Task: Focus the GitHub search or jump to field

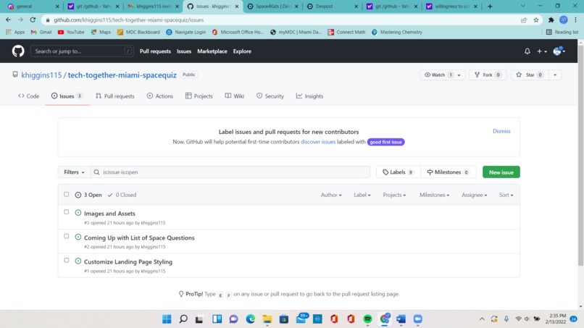Action: click(x=82, y=51)
